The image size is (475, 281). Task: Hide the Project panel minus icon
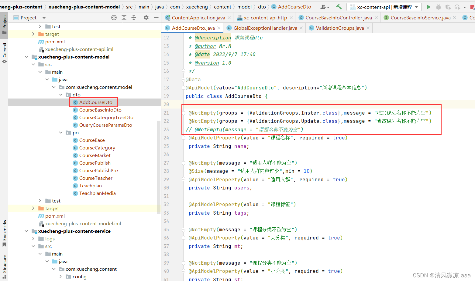[156, 18]
